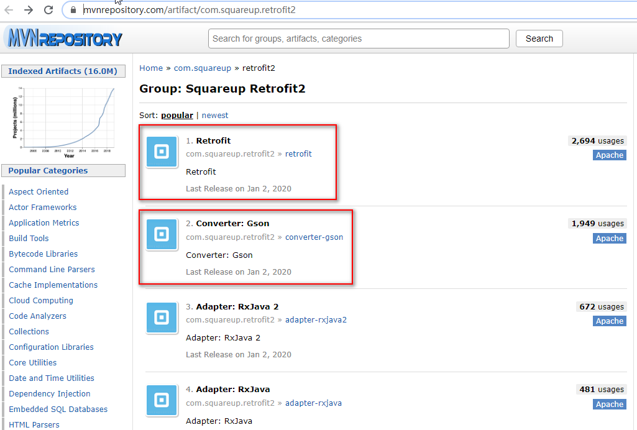Open the Indexed Artifacts growth chart

63,122
